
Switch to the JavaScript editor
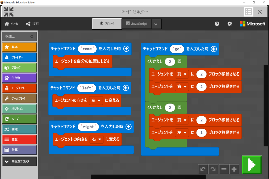pos(136,24)
